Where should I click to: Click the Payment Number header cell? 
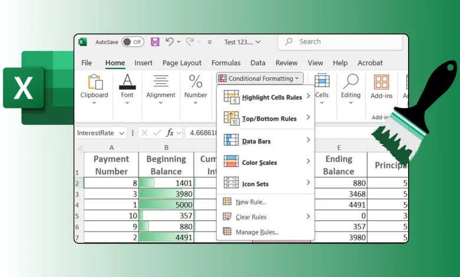[111, 165]
